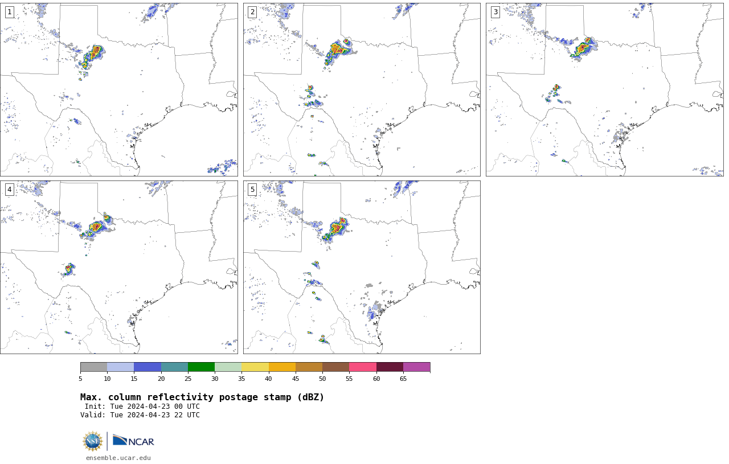Click the number 5 panel label
729x464 pixels.
(252, 190)
